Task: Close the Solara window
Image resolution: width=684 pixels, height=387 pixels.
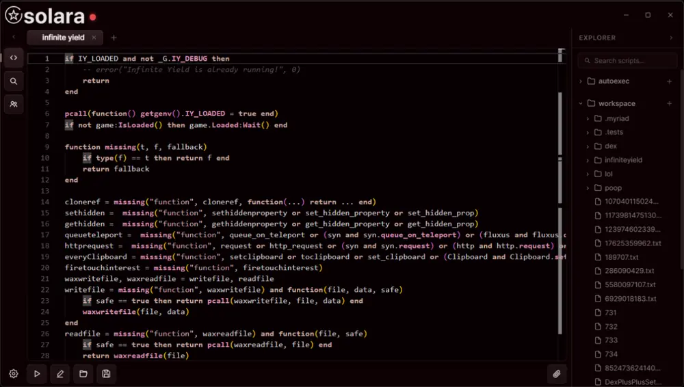Action: [670, 15]
